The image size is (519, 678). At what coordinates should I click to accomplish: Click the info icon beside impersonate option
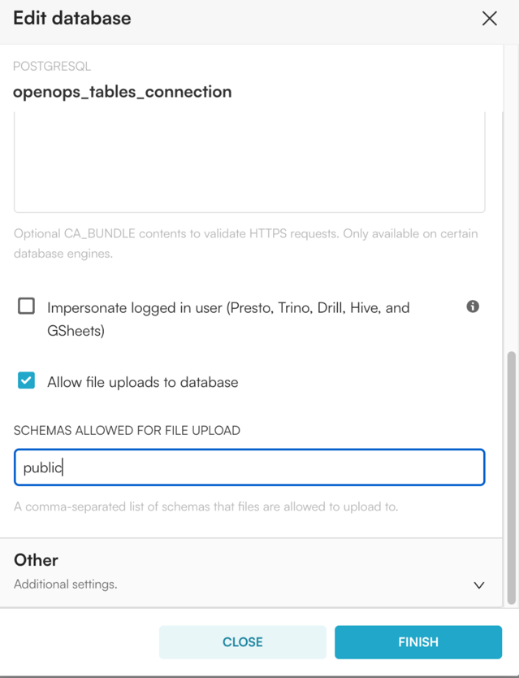coord(472,306)
